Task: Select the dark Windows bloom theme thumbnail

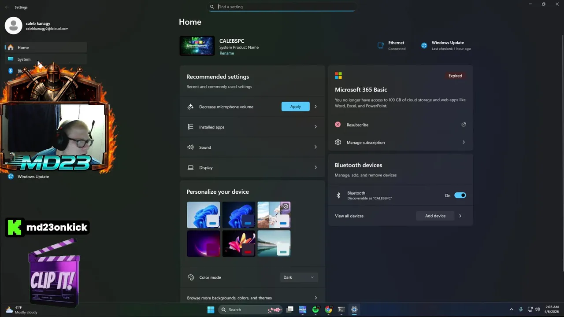Action: click(x=238, y=215)
